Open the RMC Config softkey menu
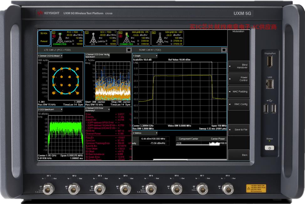This screenshot has width=305, height=204. coord(239,104)
